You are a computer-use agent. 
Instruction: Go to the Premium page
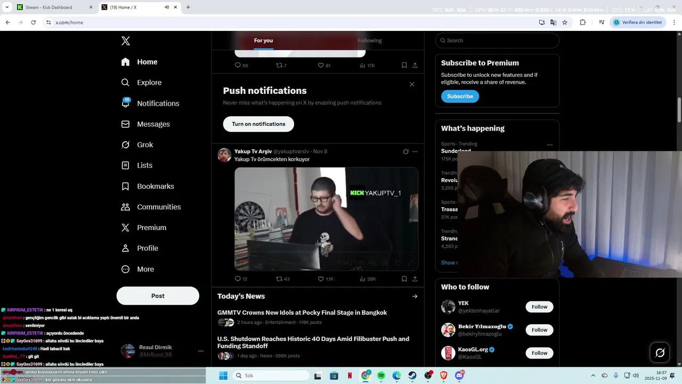tap(144, 228)
